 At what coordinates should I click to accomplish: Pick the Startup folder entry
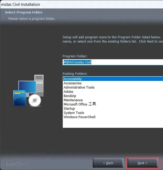pos(113,108)
